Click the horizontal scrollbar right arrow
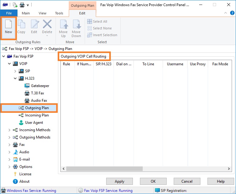236x194 pixels. coord(229,169)
